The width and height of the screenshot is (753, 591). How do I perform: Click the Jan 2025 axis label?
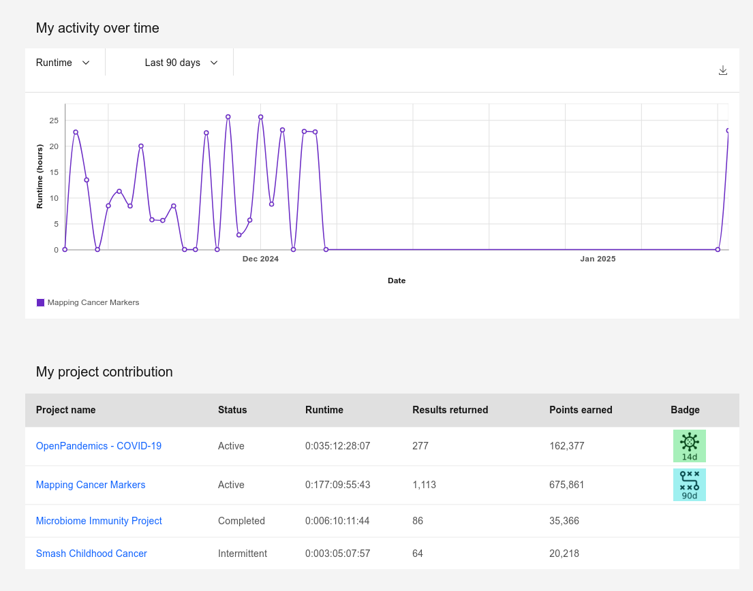coord(598,259)
